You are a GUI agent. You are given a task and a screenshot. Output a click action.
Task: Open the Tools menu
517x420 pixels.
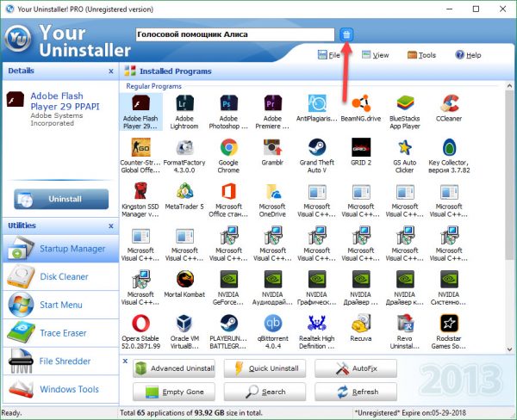click(421, 55)
